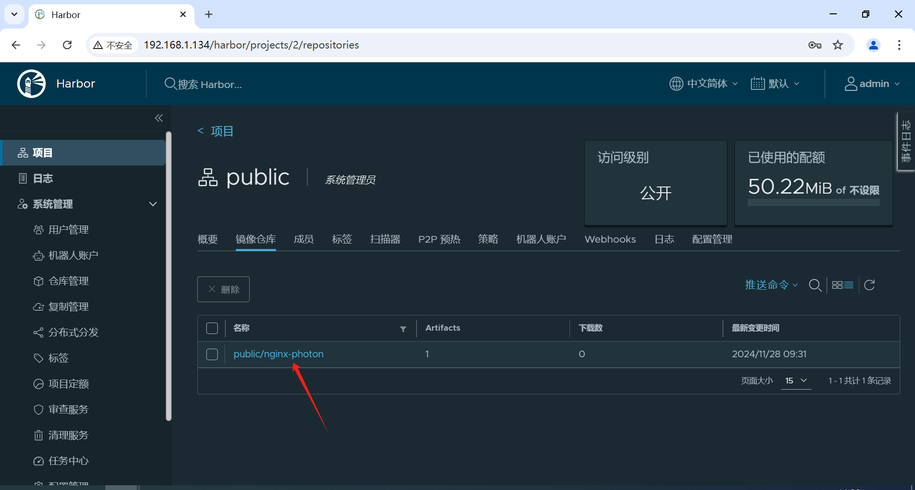Open public/nginx-photon repository link
Screen dimensions: 915x490
click(278, 354)
